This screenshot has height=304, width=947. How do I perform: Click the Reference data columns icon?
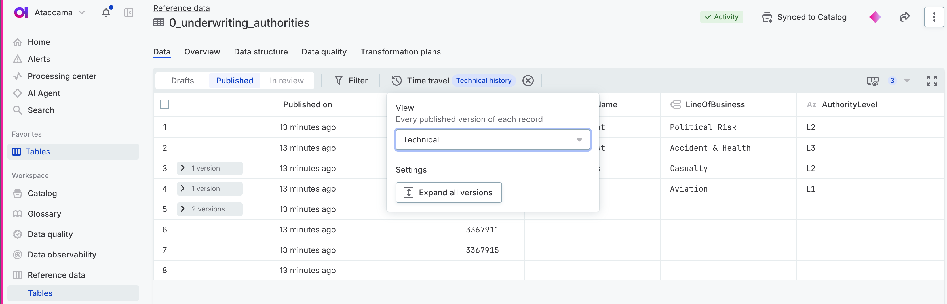click(18, 275)
